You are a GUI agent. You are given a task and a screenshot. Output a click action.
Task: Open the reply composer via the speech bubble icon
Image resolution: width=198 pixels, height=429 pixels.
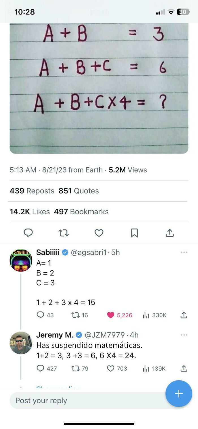(28, 233)
